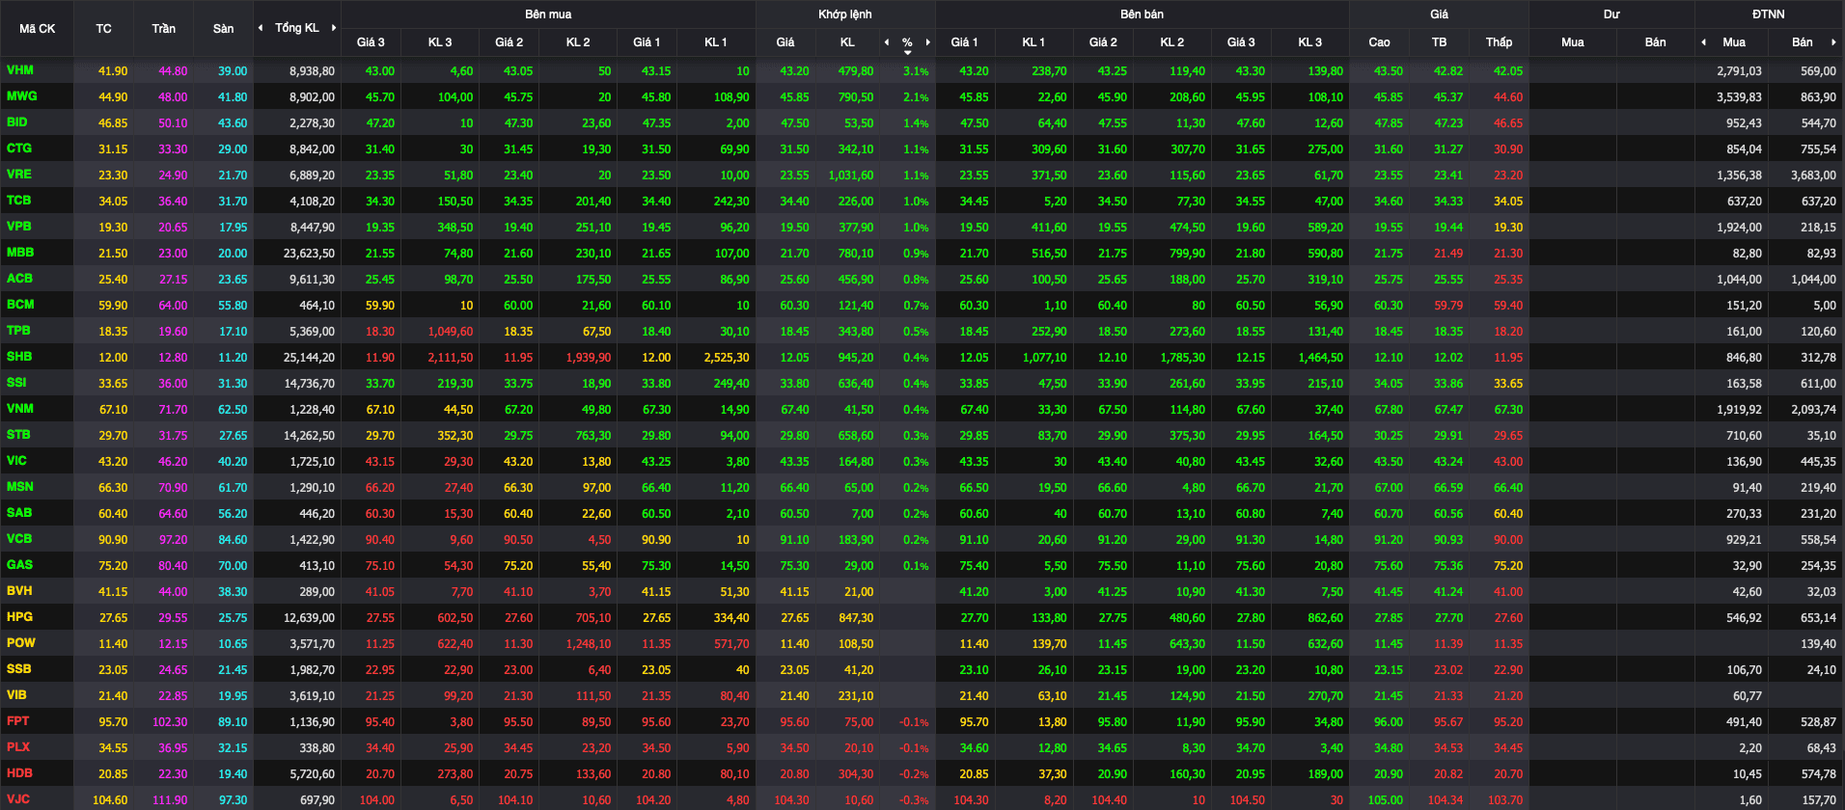Click SHB total volume 25,144,20
The height and width of the screenshot is (810, 1845).
pyautogui.click(x=310, y=358)
